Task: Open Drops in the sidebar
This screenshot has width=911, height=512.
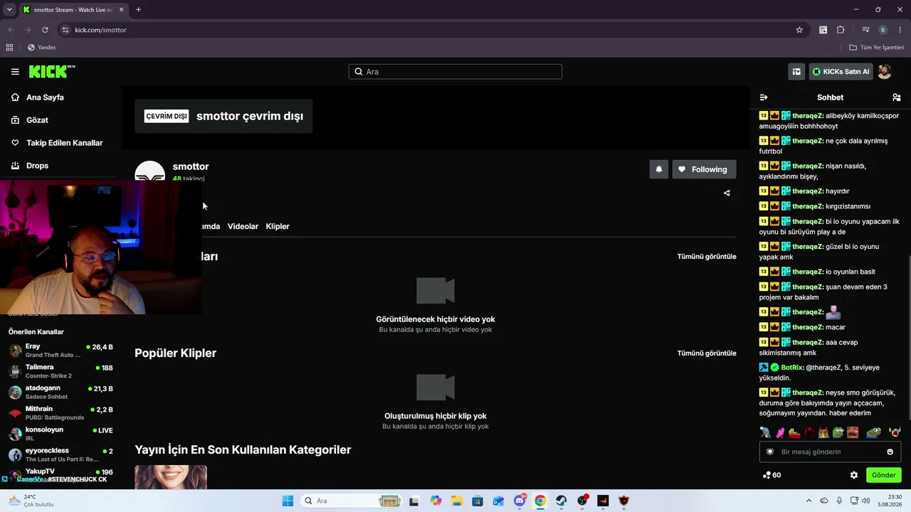Action: pyautogui.click(x=37, y=166)
